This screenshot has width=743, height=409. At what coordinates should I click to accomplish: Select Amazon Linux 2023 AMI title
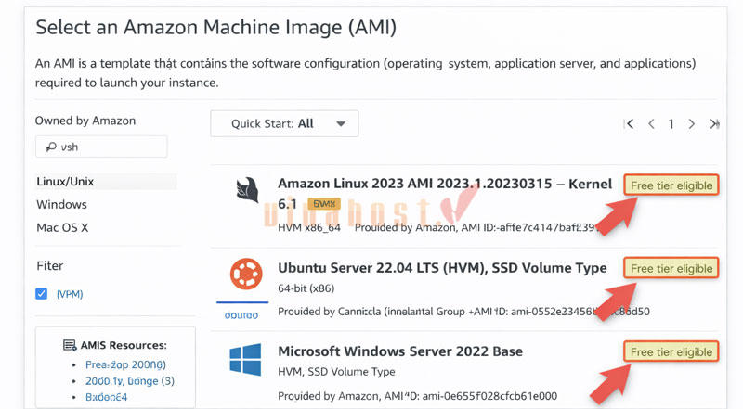445,193
